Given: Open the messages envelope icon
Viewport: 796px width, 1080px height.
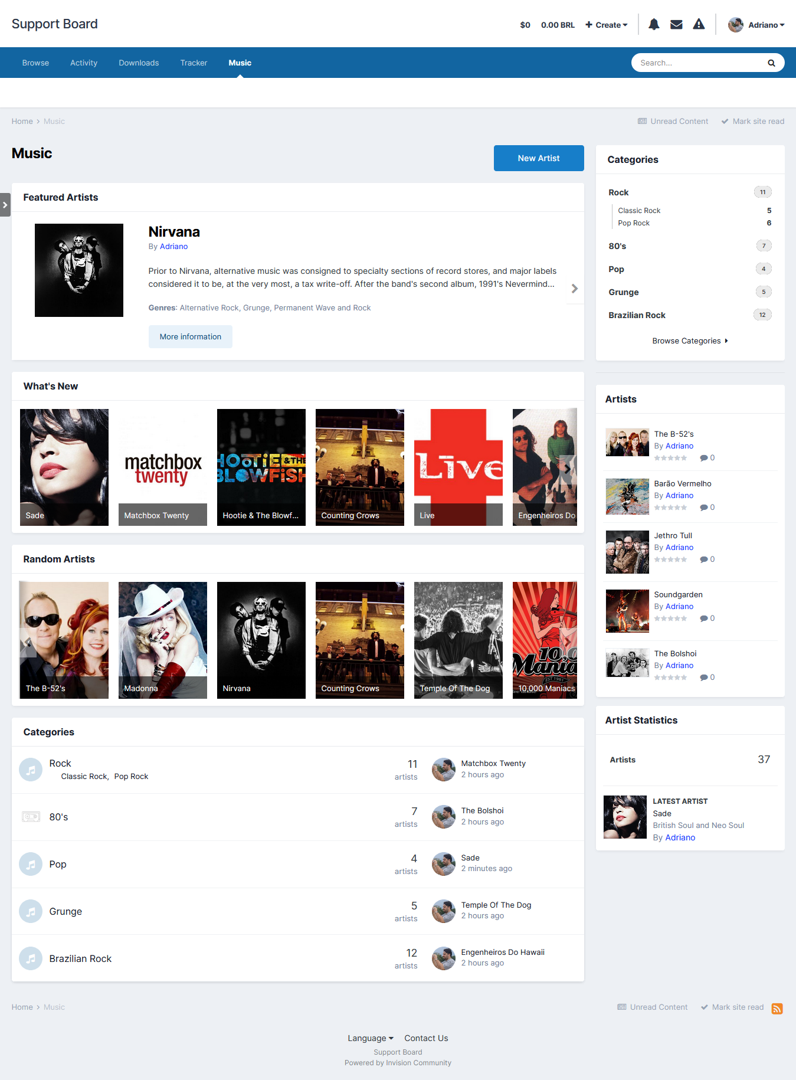Looking at the screenshot, I should (x=676, y=24).
